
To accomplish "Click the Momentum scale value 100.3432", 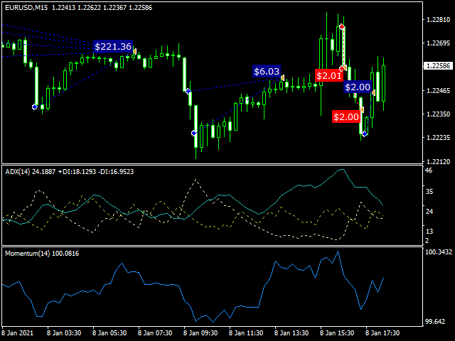I will pyautogui.click(x=439, y=252).
